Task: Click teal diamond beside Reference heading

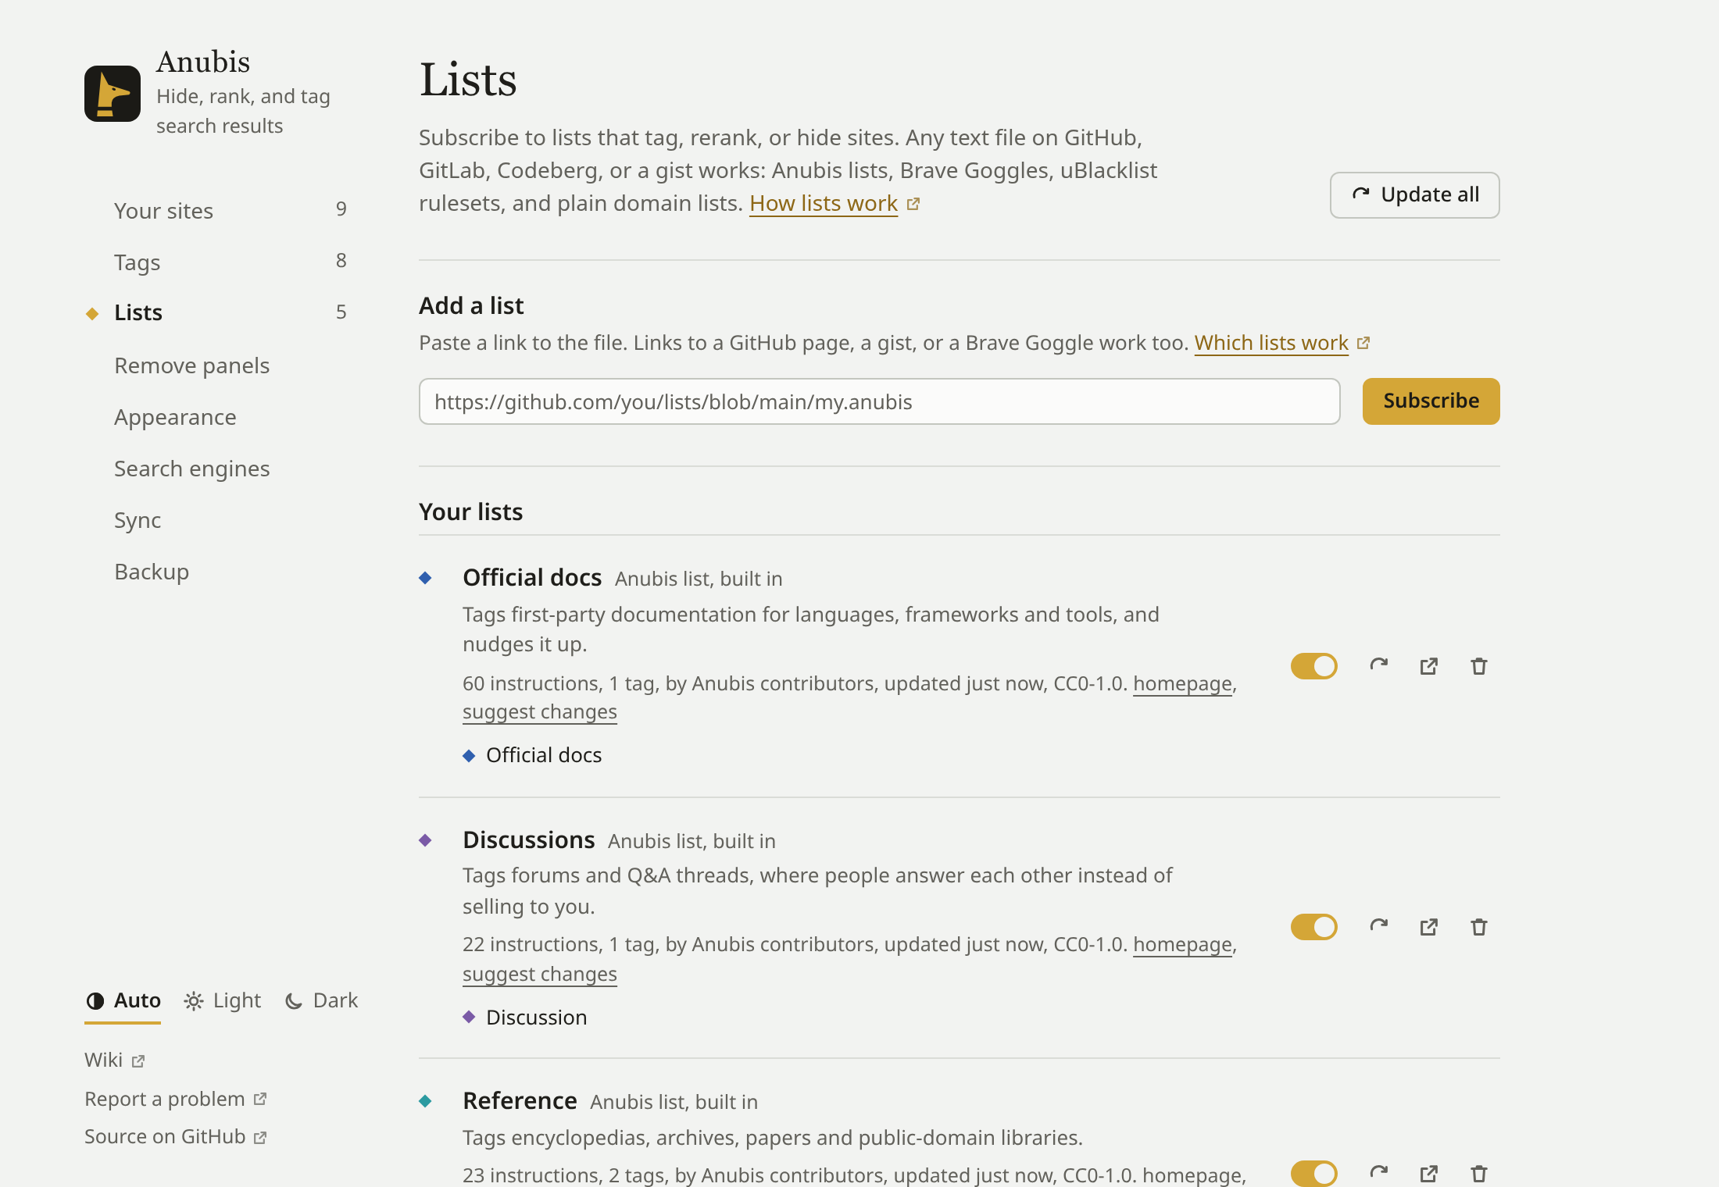Action: pyautogui.click(x=425, y=1101)
